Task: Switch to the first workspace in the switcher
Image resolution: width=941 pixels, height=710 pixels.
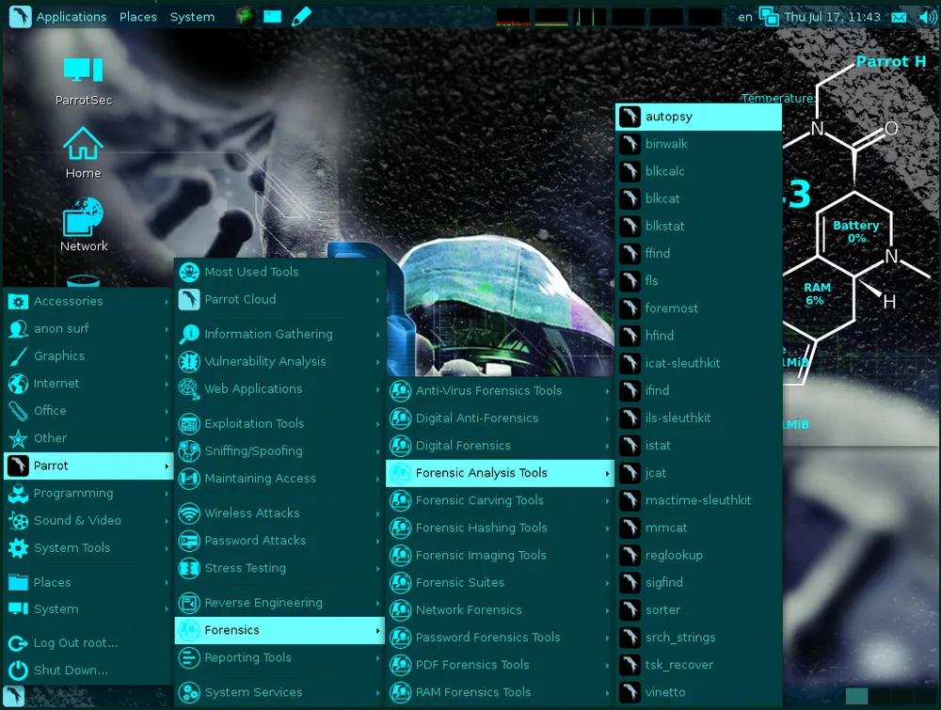Action: [856, 697]
